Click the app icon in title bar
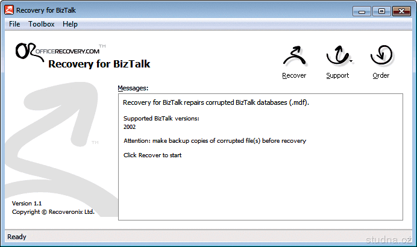 (9, 10)
